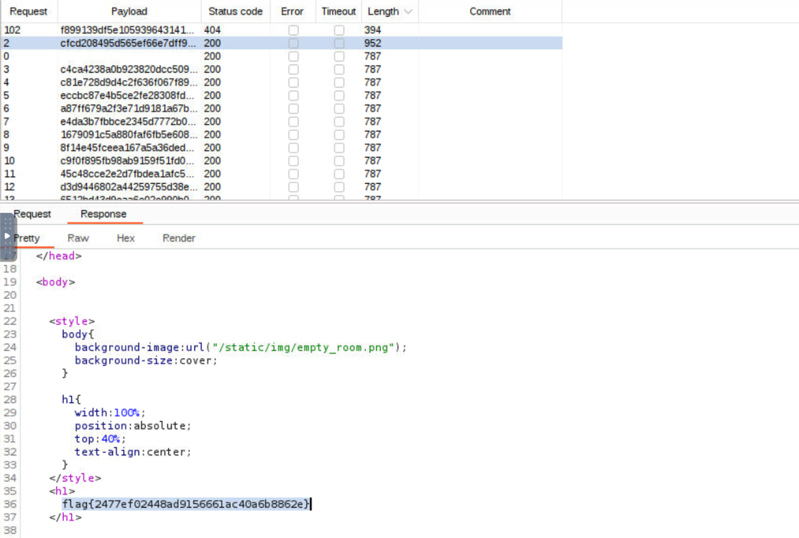The height and width of the screenshot is (538, 799).
Task: Switch to the Request tab
Action: [32, 214]
